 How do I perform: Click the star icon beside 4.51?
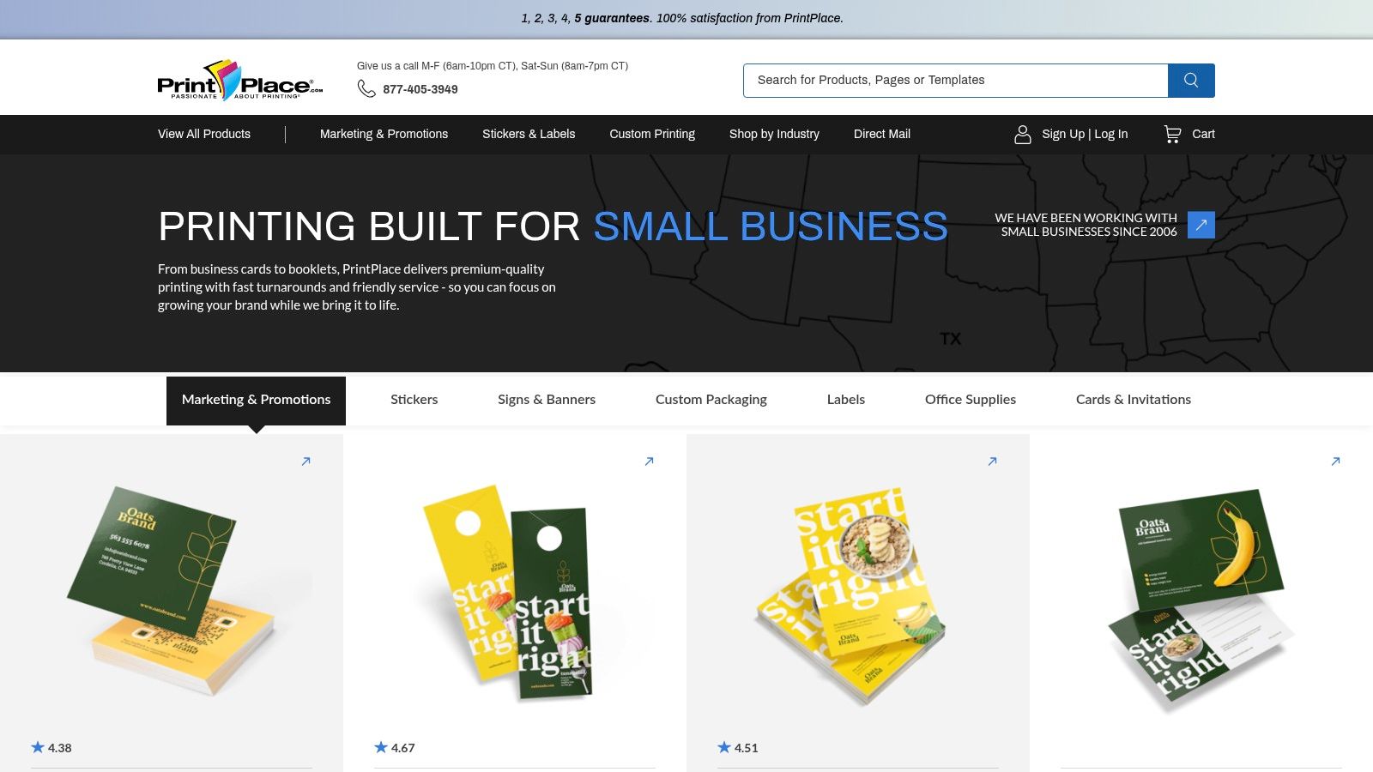pos(724,747)
